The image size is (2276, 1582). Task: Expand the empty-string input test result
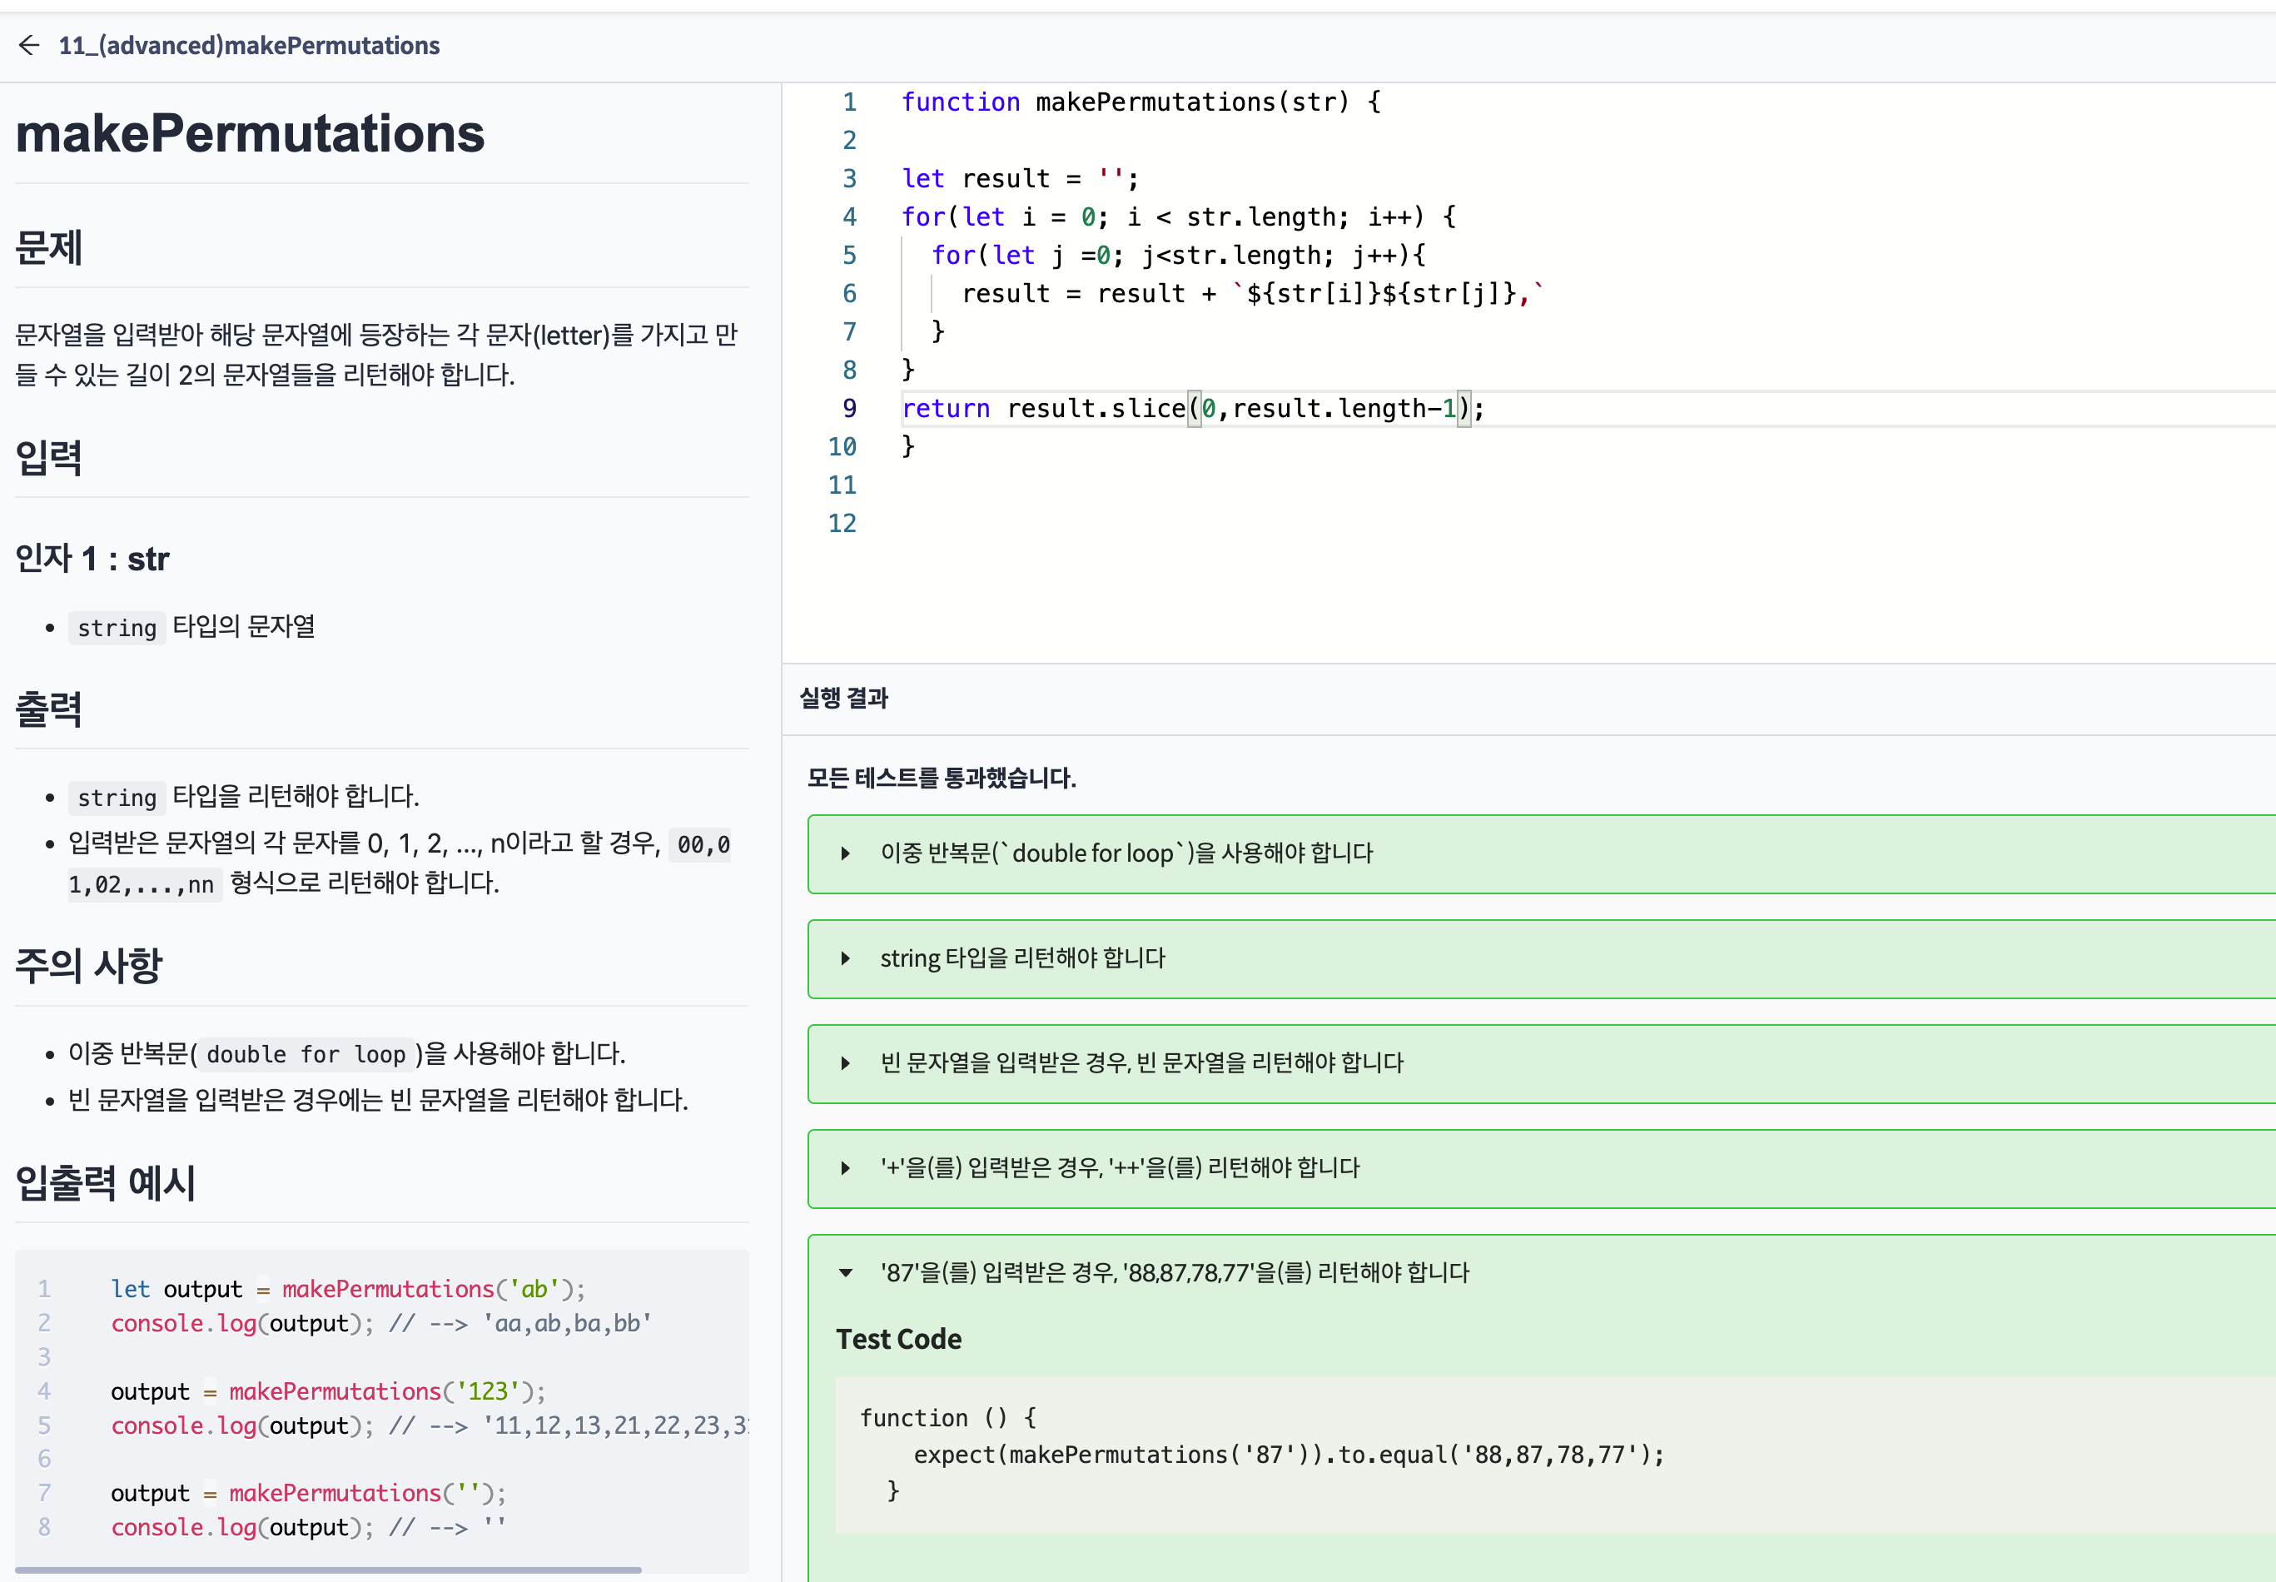[x=844, y=1063]
